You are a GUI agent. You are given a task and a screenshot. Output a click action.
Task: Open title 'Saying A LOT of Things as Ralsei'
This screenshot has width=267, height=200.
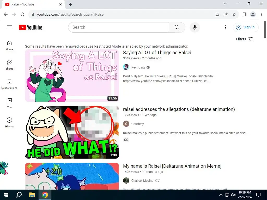(x=157, y=53)
